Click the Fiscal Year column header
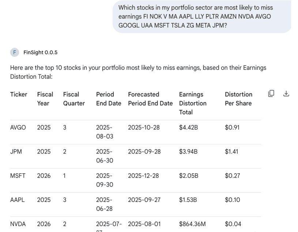298x232 pixels. click(45, 99)
